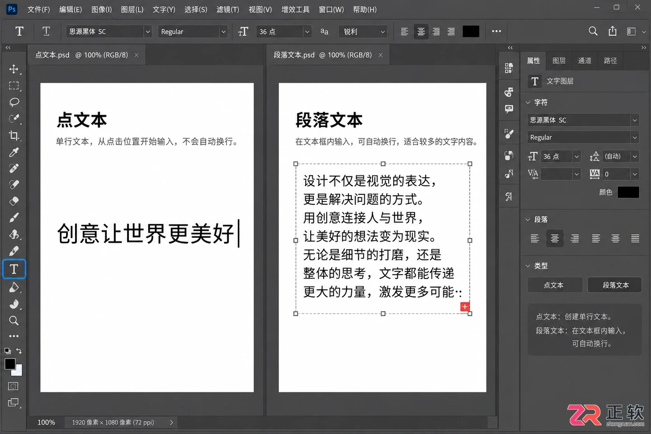651x434 pixels.
Task: Select the Paint Bucket tool
Action: point(14,287)
